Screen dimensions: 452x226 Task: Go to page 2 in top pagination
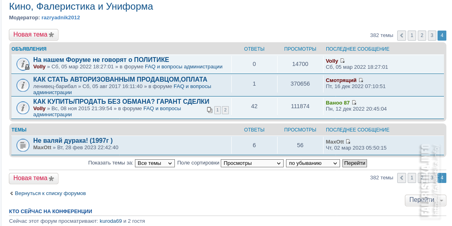click(422, 35)
